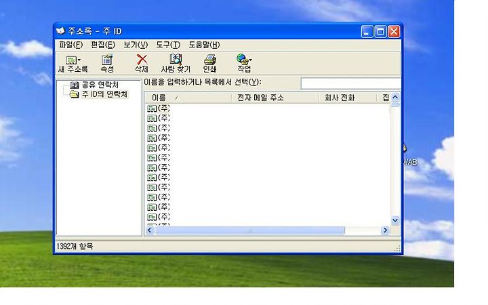This screenshot has width=488, height=305.
Task: Sort by 회사 전화 column header
Action: click(x=347, y=98)
